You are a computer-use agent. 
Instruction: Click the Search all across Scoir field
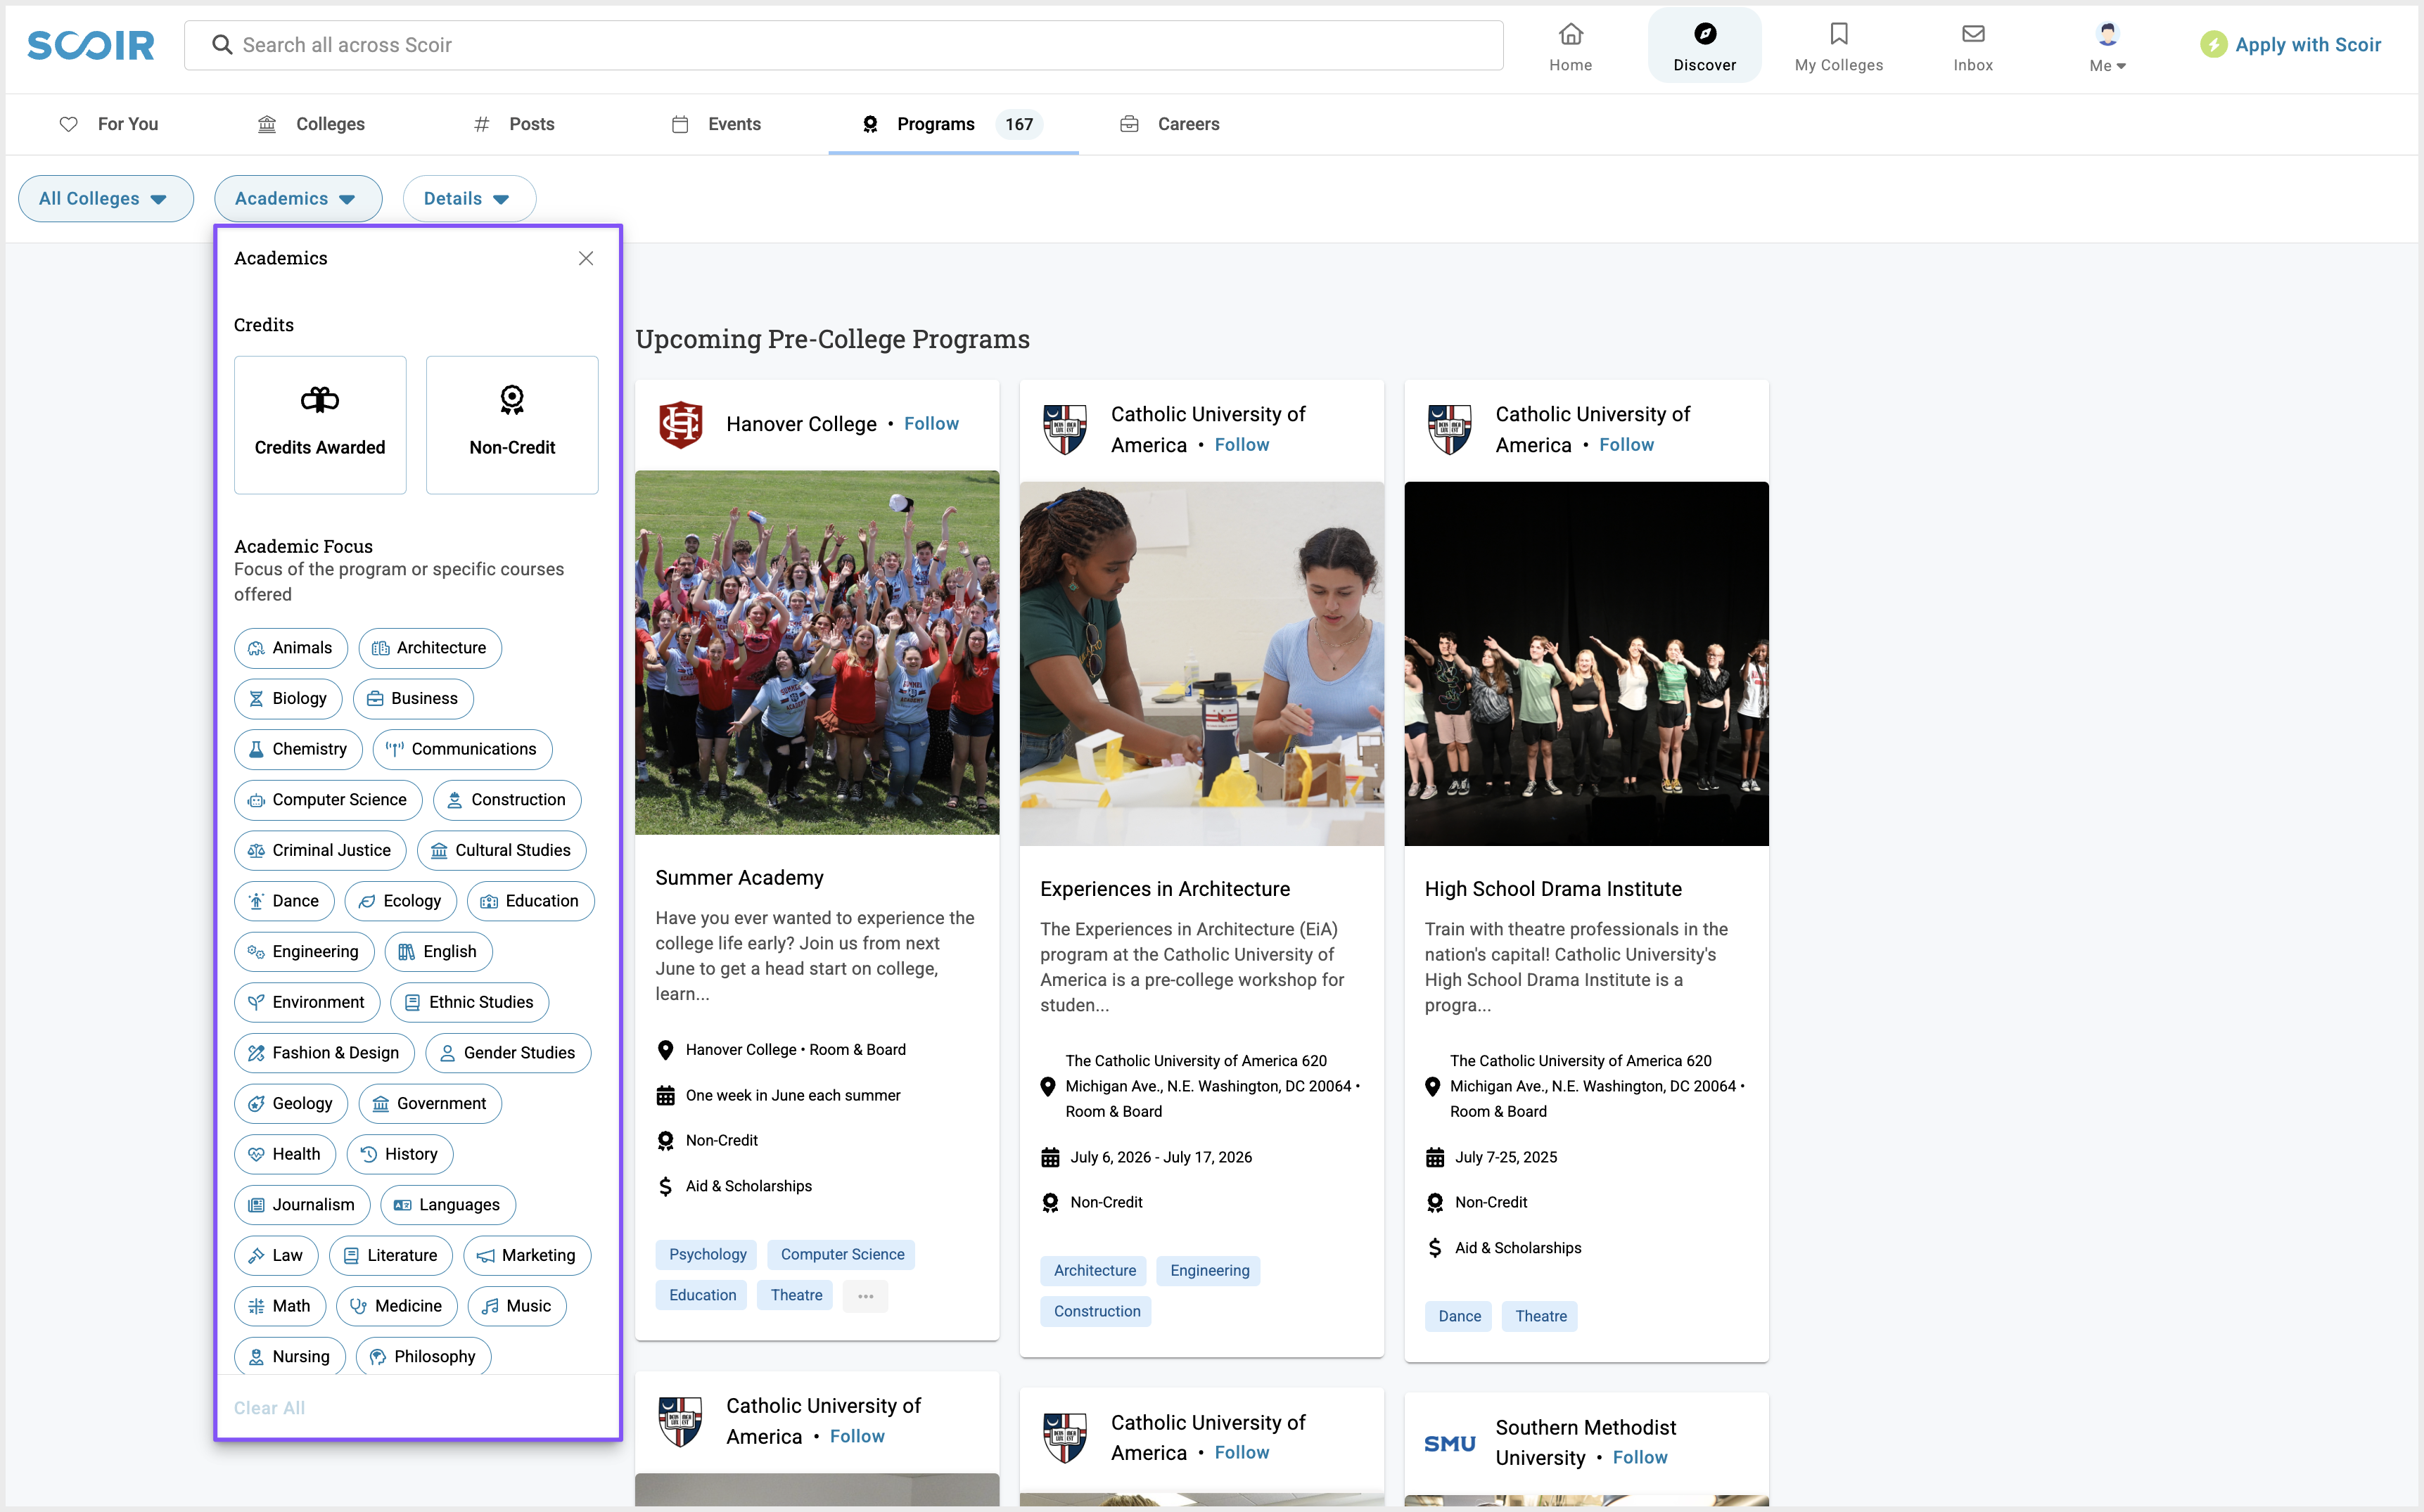(842, 45)
